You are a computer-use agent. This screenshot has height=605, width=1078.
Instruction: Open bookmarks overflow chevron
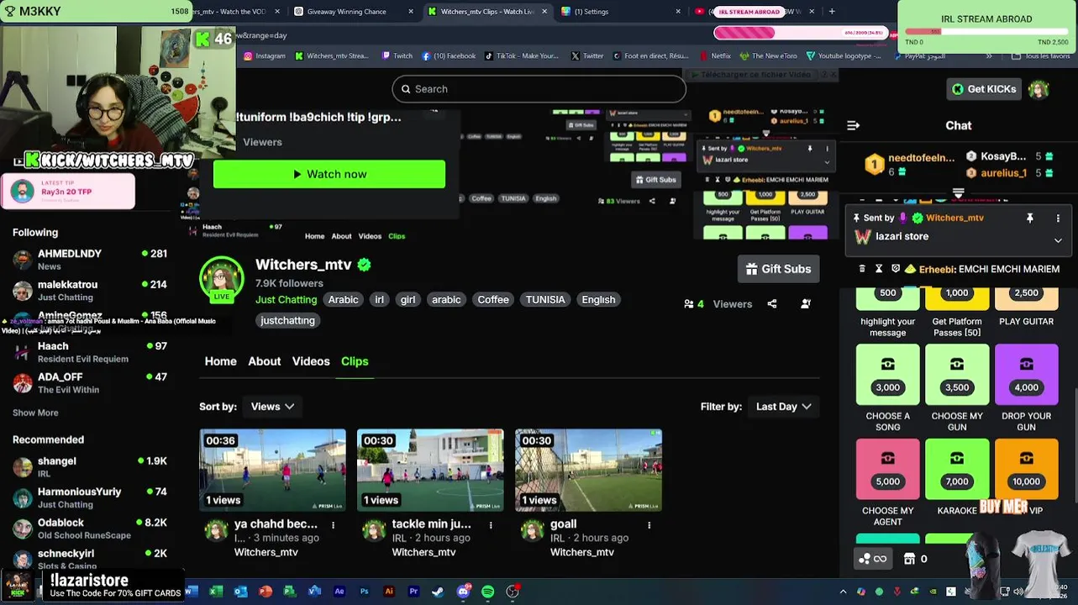point(988,56)
